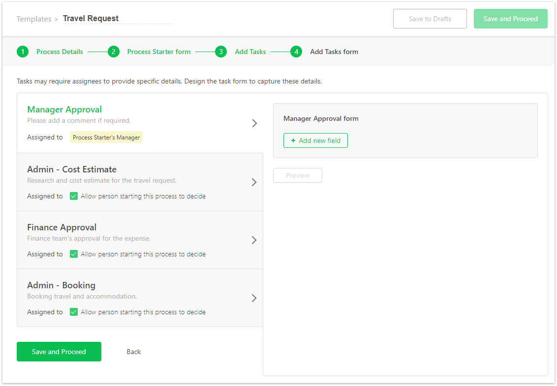The image size is (557, 386).
Task: Click the Process Starter's Manager assignee tag
Action: click(x=106, y=138)
